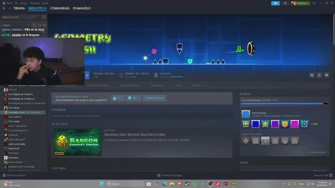
Task: Open the Punto de encuentro tab
Action: [x=98, y=85]
